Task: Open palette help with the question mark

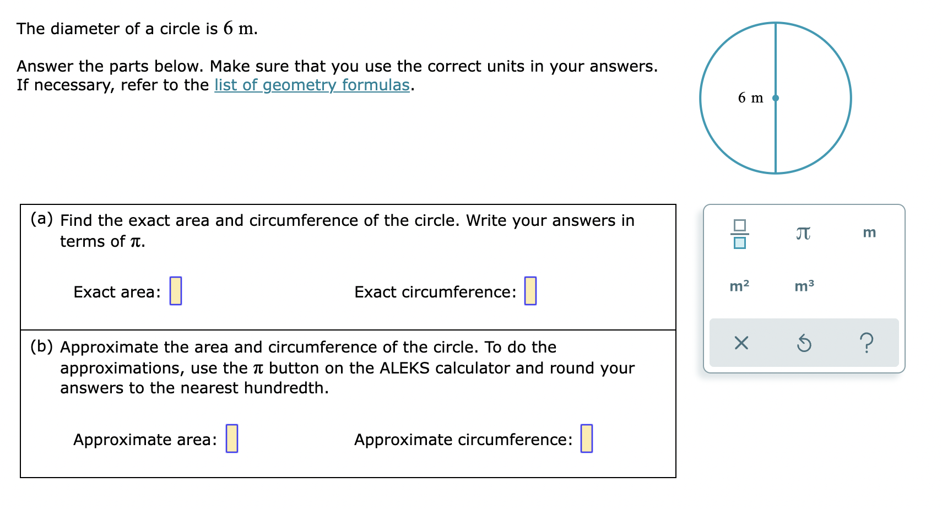Action: 868,343
